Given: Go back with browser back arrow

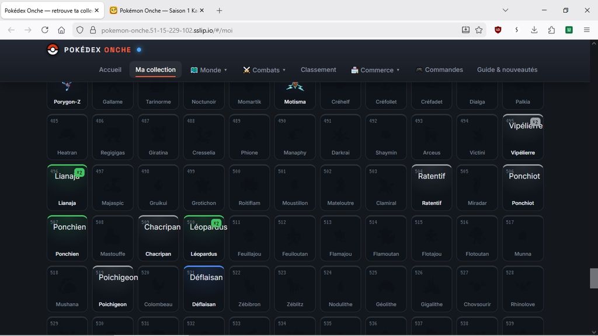Looking at the screenshot, I should pos(11,30).
